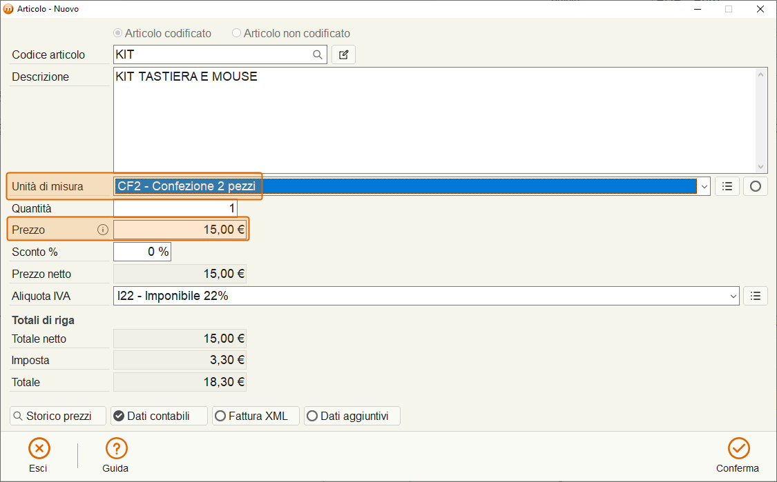Viewport: 777px width, 482px height.
Task: Minimize the Articolo - Nuovo window
Action: click(698, 9)
